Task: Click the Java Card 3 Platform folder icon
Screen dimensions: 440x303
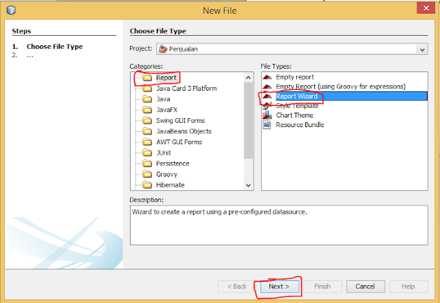Action: click(147, 89)
